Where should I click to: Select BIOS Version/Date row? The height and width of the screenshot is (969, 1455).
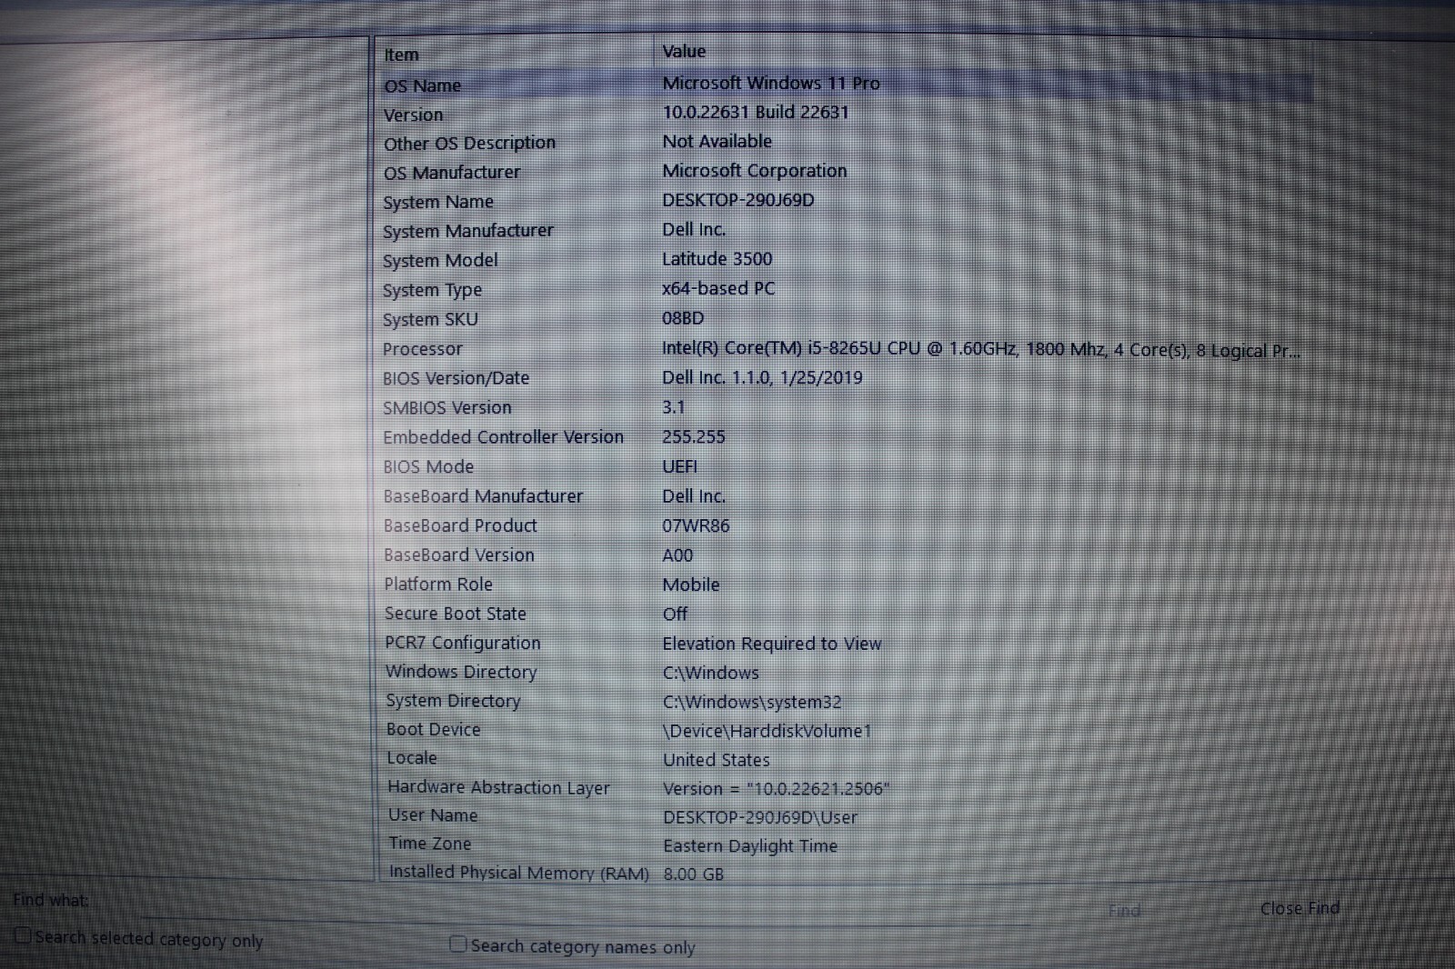click(456, 378)
